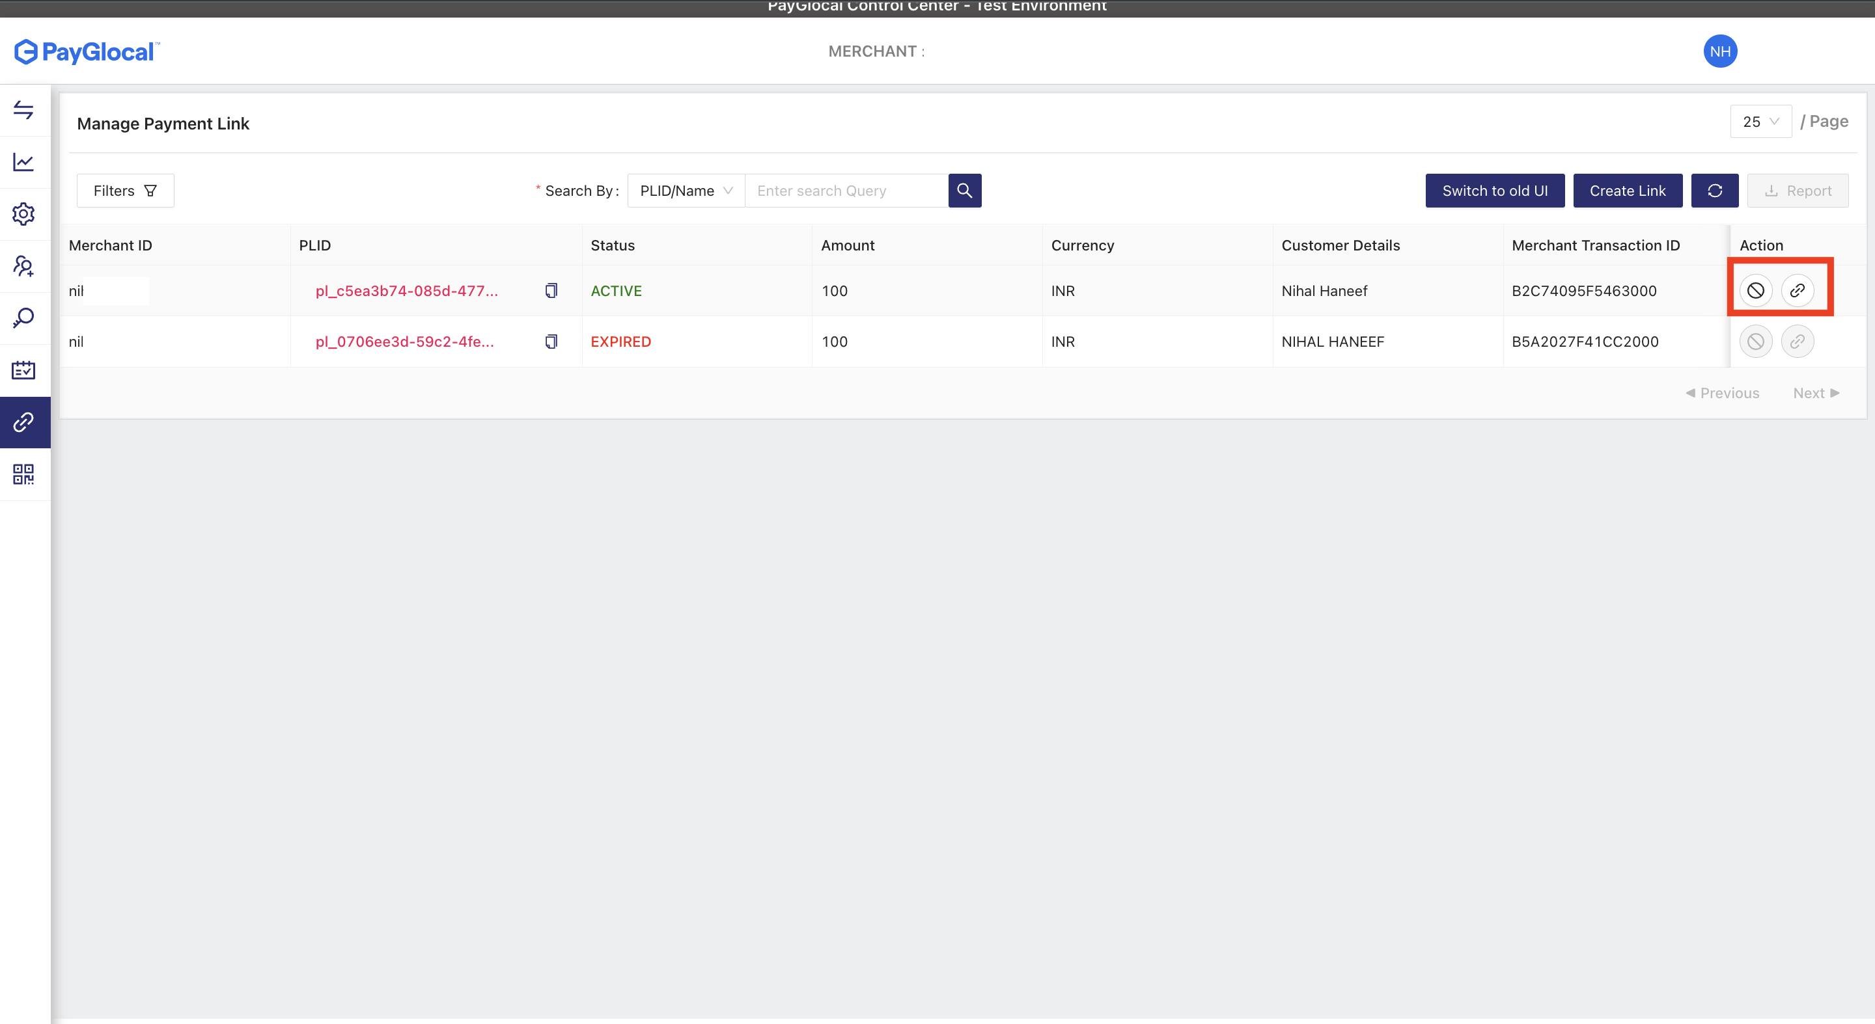Image resolution: width=1875 pixels, height=1024 pixels.
Task: Open the pl_c5ea3b74 payment link
Action: 406,291
